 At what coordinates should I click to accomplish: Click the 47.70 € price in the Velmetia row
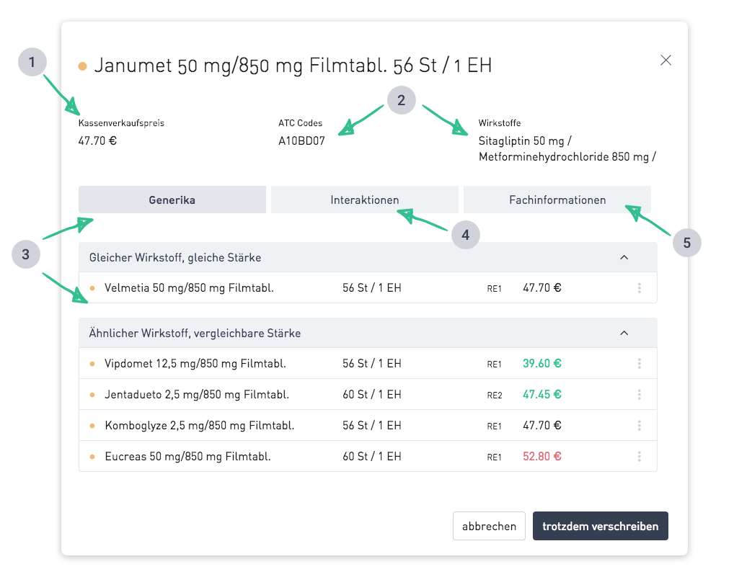pyautogui.click(x=542, y=287)
